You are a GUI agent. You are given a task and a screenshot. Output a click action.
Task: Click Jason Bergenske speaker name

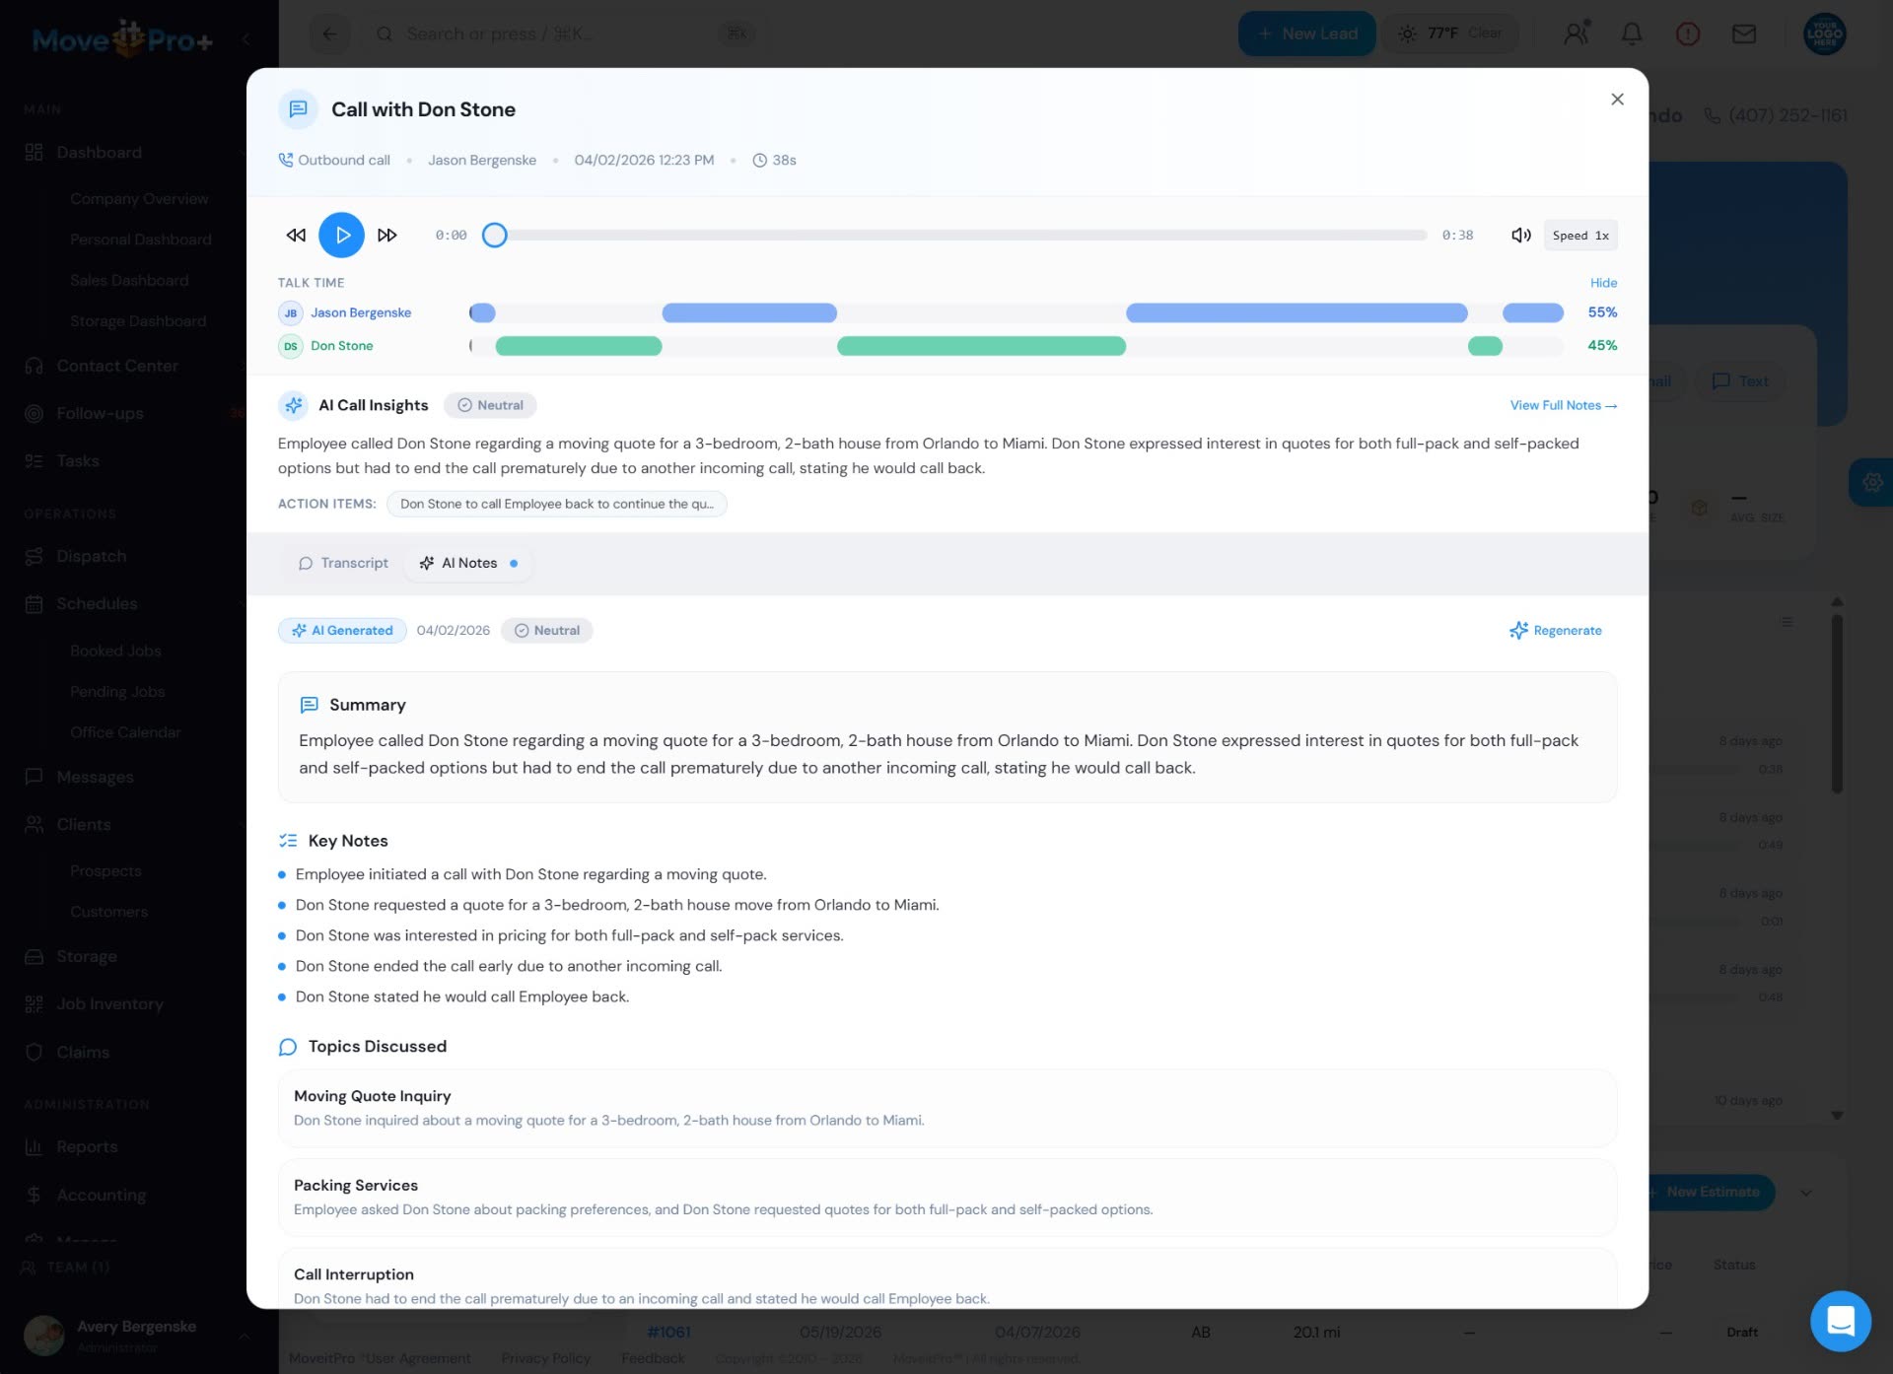(x=361, y=312)
